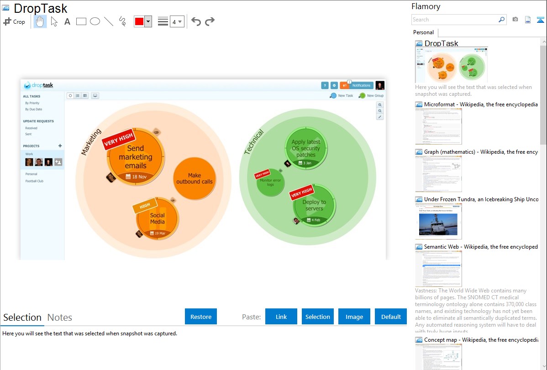
Task: Select the text annotation tool
Action: 67,21
